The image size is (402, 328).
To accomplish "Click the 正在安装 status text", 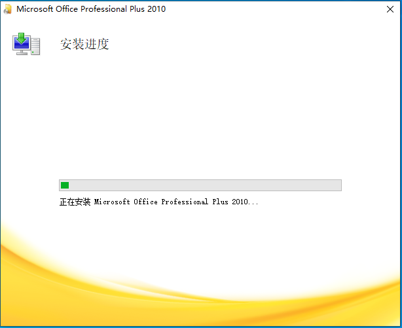I will pos(75,202).
